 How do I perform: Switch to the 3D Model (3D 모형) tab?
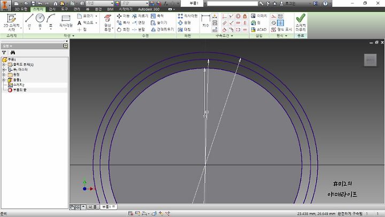pyautogui.click(x=21, y=9)
